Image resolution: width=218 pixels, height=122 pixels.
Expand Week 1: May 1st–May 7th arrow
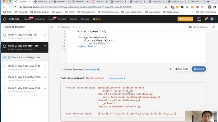[45, 35]
